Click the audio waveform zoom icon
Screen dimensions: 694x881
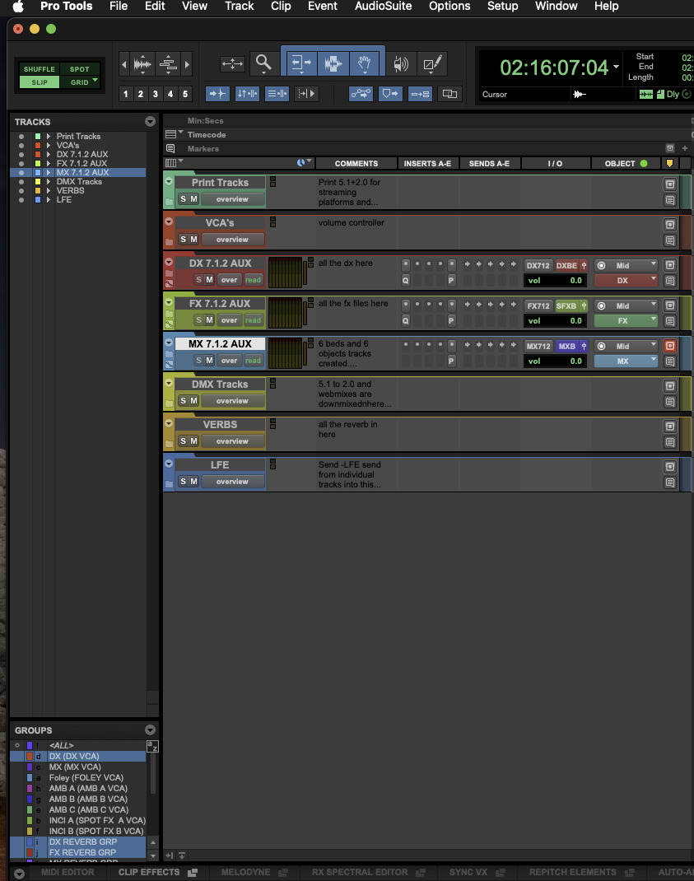[x=142, y=64]
